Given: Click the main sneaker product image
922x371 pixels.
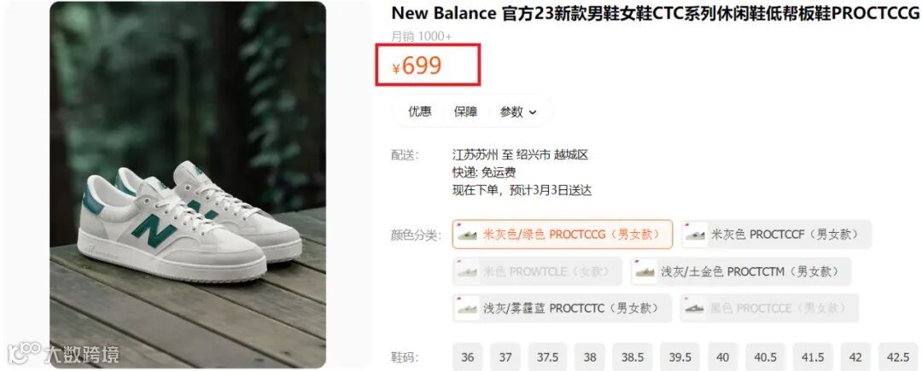Looking at the screenshot, I should pyautogui.click(x=188, y=185).
